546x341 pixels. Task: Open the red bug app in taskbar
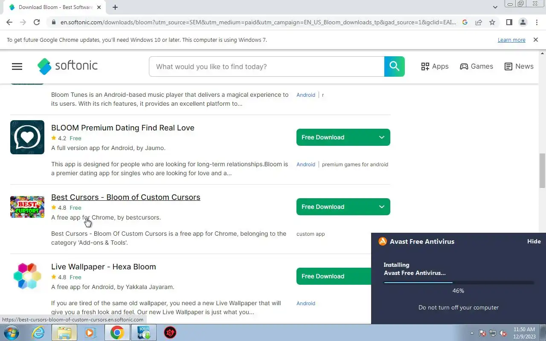tap(170, 332)
